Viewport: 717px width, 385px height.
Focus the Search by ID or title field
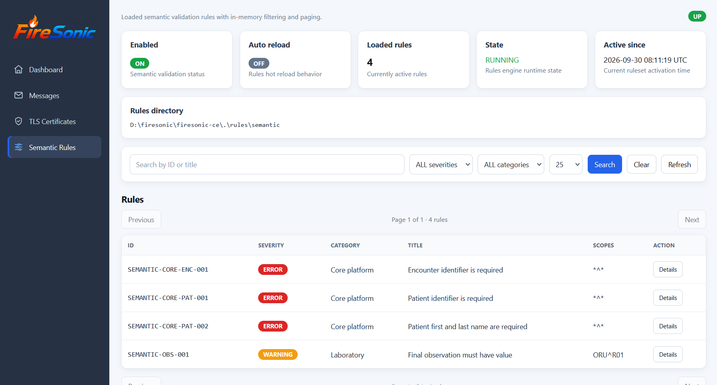tap(267, 164)
